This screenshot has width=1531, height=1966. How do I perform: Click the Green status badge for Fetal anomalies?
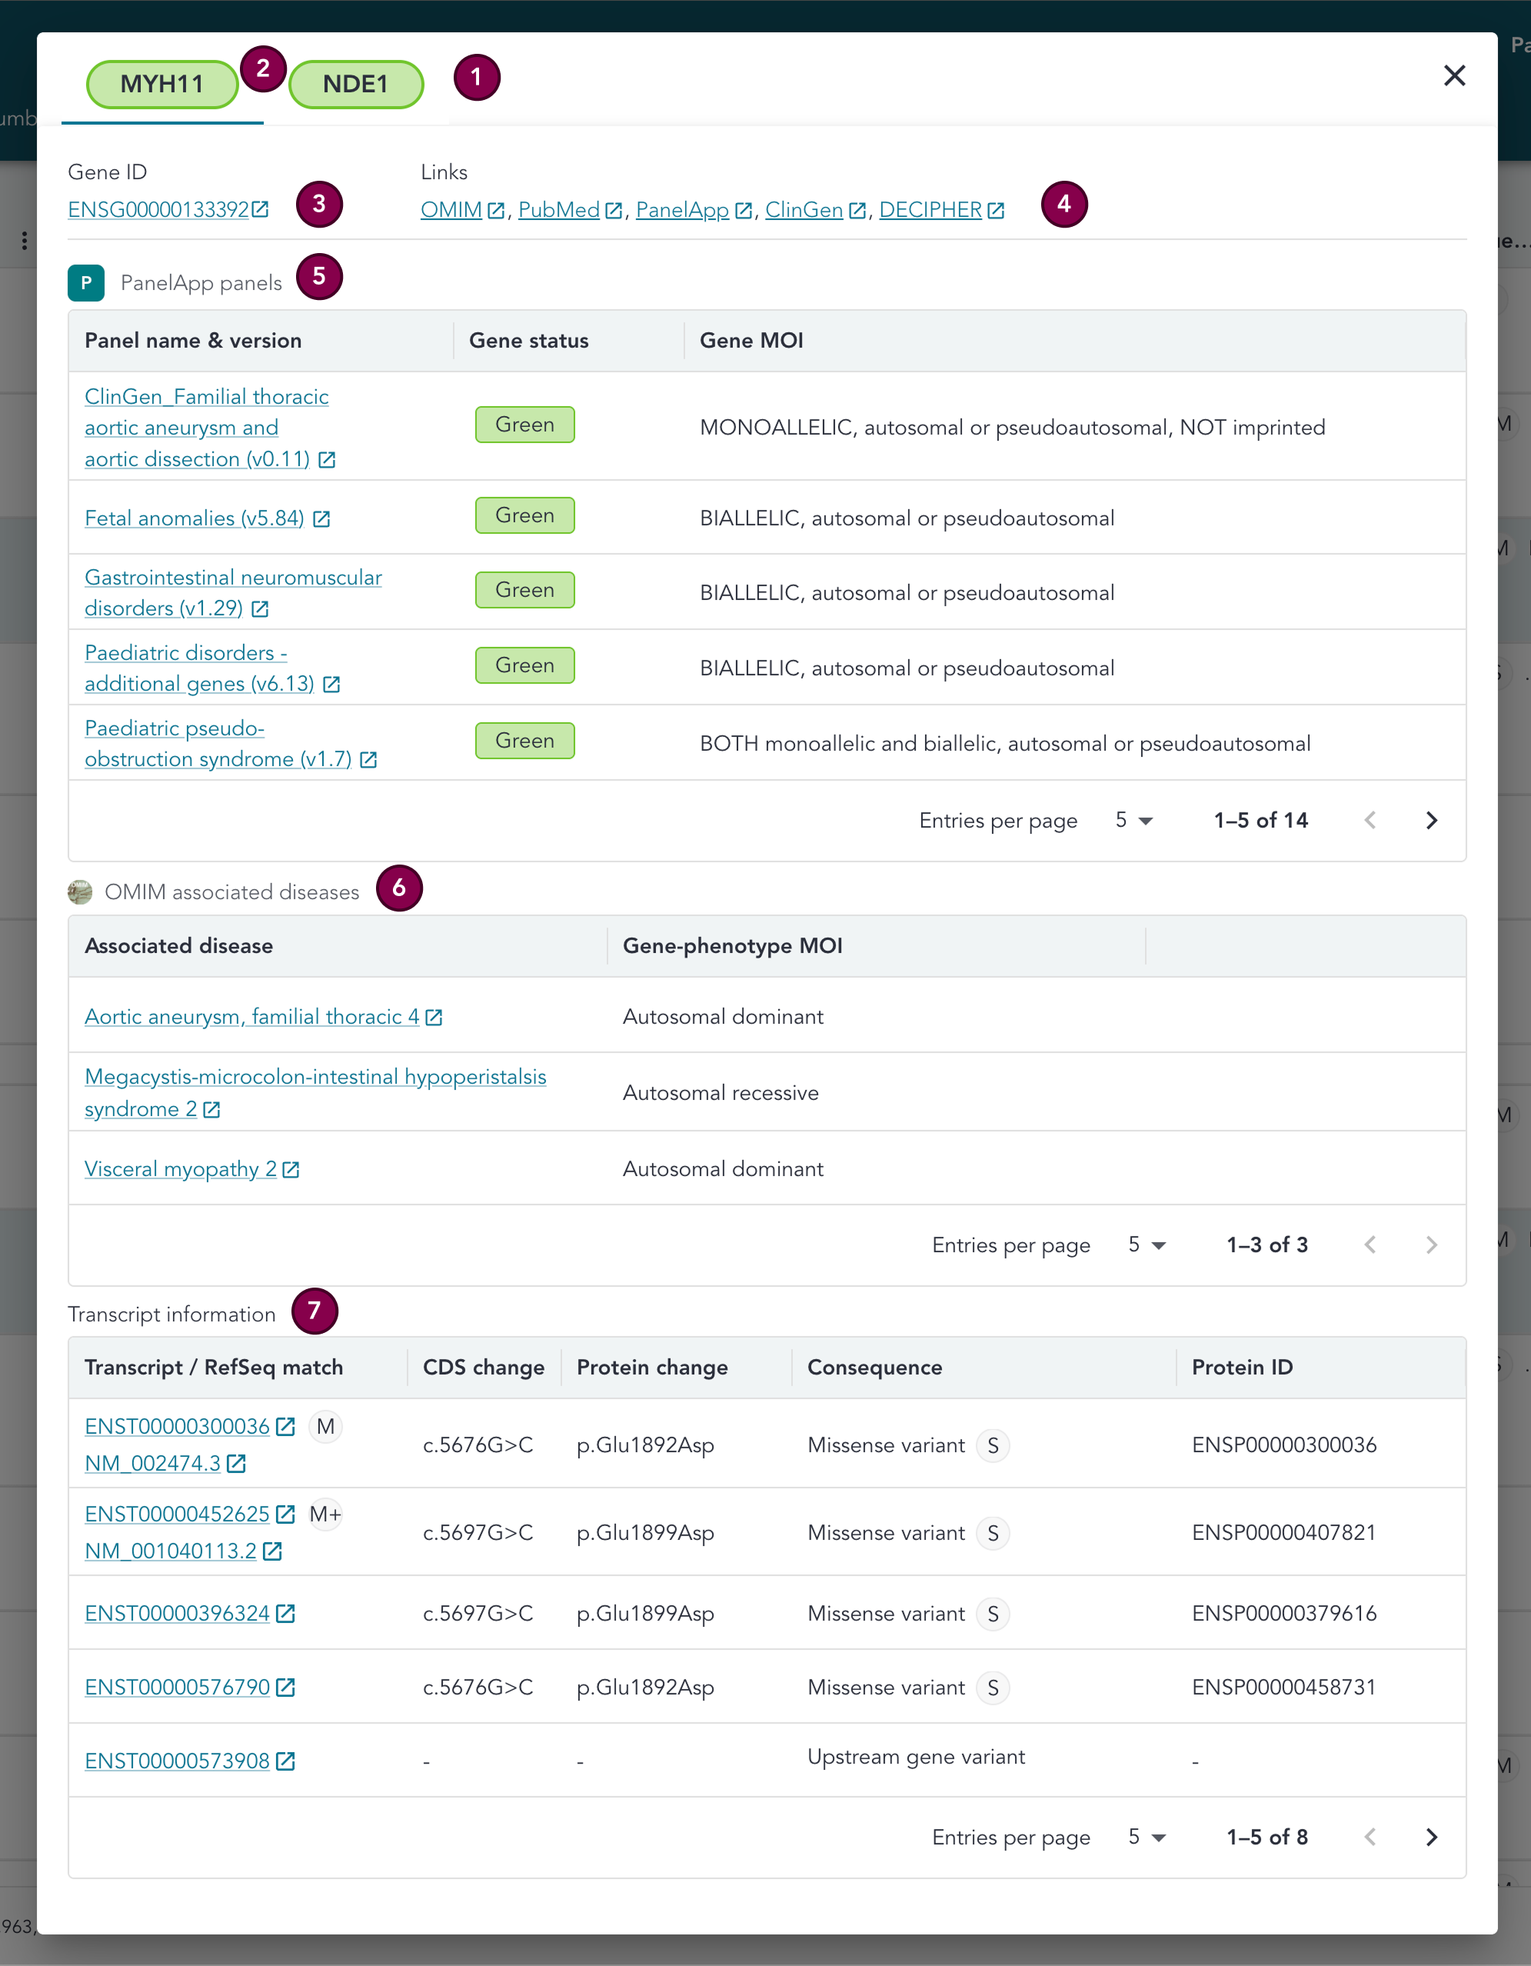524,516
